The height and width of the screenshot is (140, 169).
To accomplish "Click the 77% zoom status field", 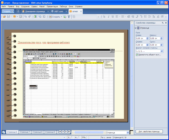I will click(x=84, y=137).
